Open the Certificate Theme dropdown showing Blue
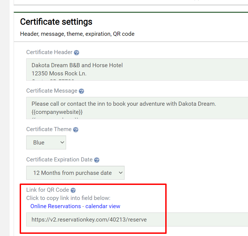 click(46, 142)
